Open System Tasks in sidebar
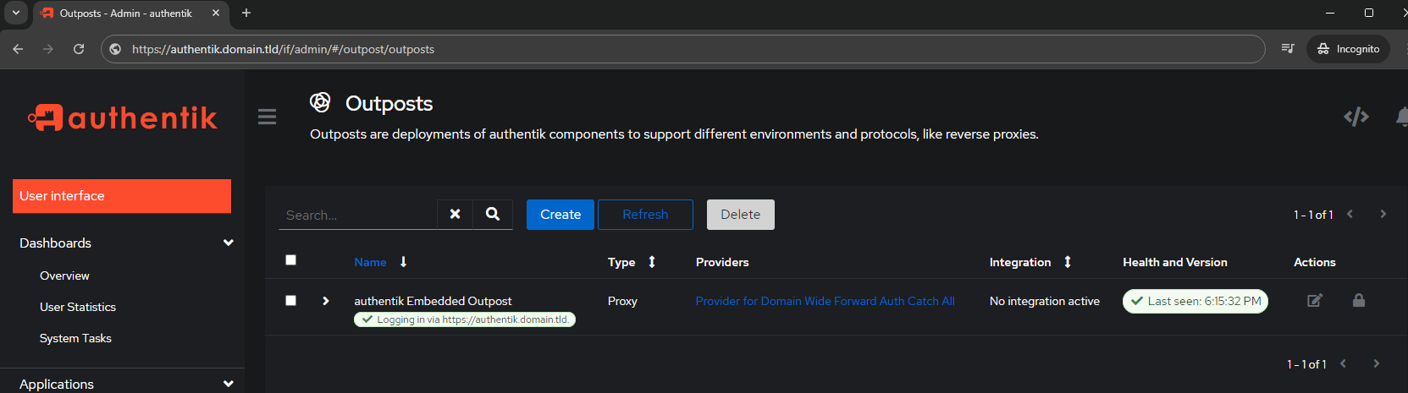 pyautogui.click(x=75, y=338)
